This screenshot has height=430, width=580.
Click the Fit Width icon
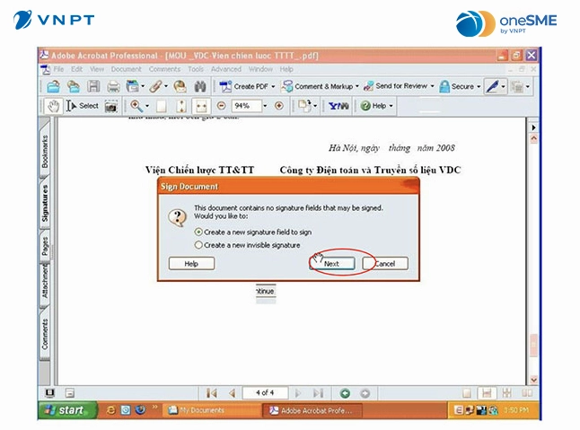point(201,107)
